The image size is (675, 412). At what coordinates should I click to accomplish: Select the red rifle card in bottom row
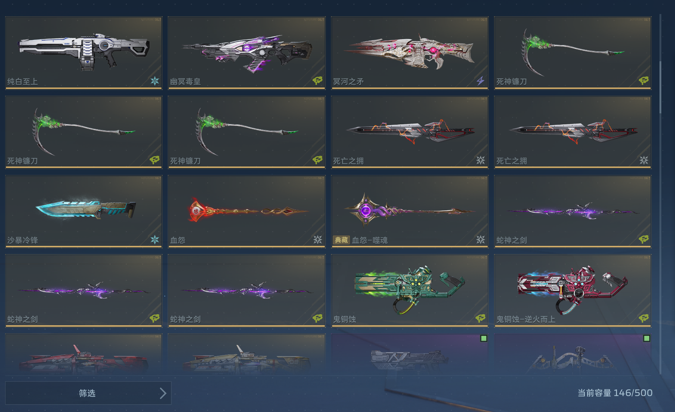coord(84,354)
